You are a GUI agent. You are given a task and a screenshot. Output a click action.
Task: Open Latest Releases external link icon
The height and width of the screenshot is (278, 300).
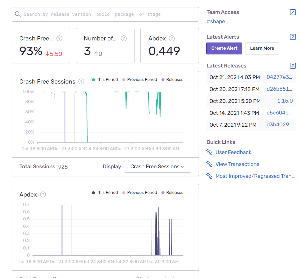click(x=293, y=66)
